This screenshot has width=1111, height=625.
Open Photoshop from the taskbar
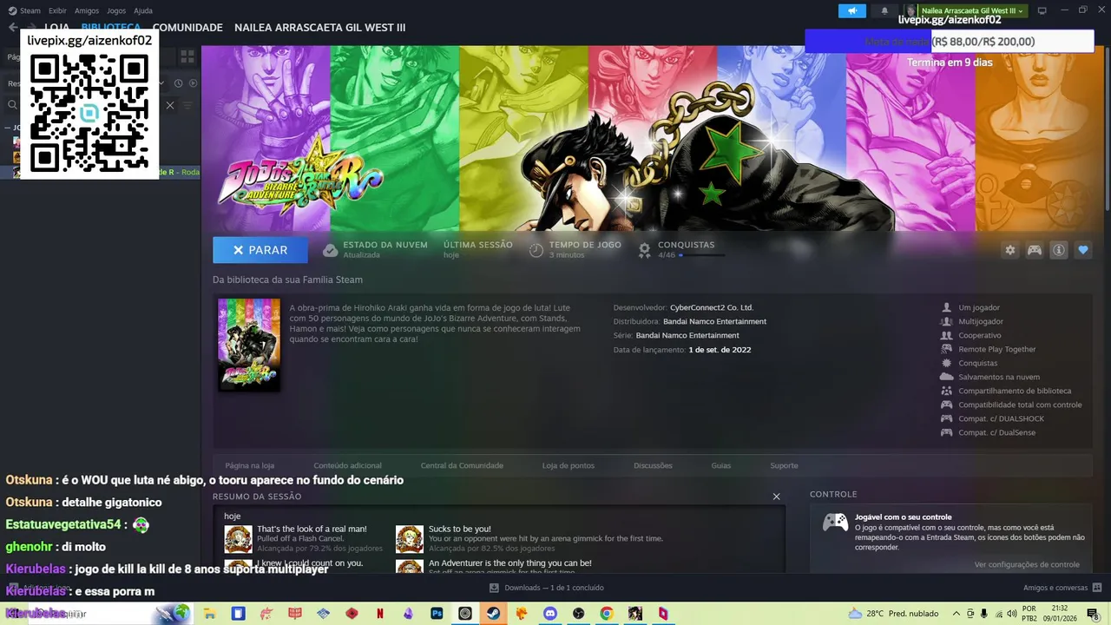click(437, 613)
